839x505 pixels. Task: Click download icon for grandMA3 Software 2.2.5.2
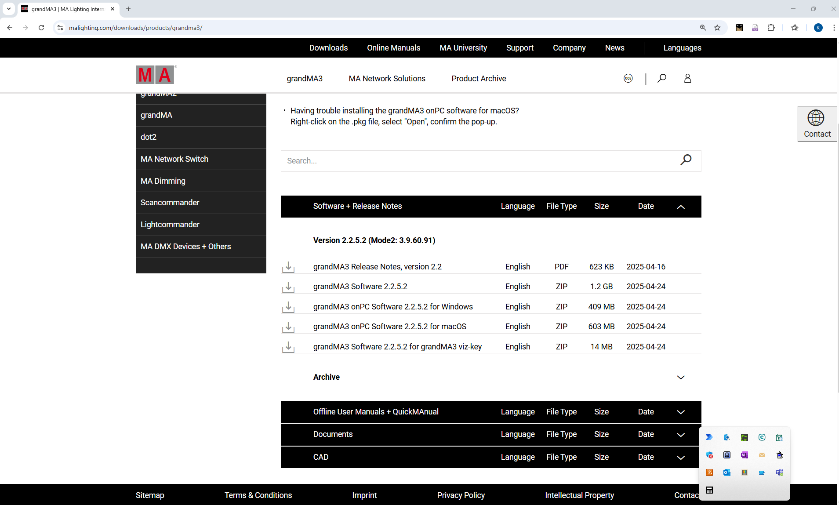[288, 287]
